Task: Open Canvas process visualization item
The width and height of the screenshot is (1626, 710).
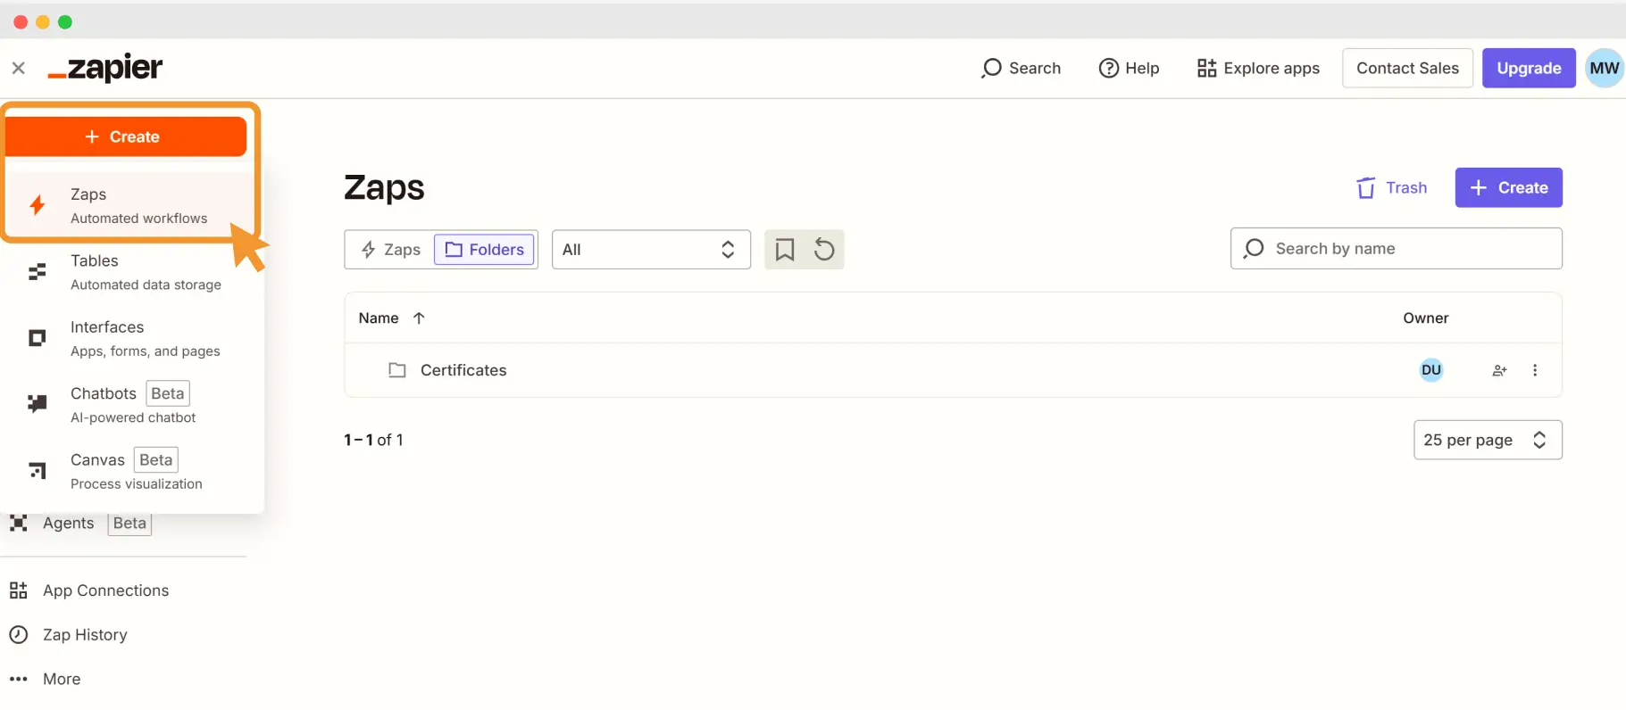Action: 130,471
